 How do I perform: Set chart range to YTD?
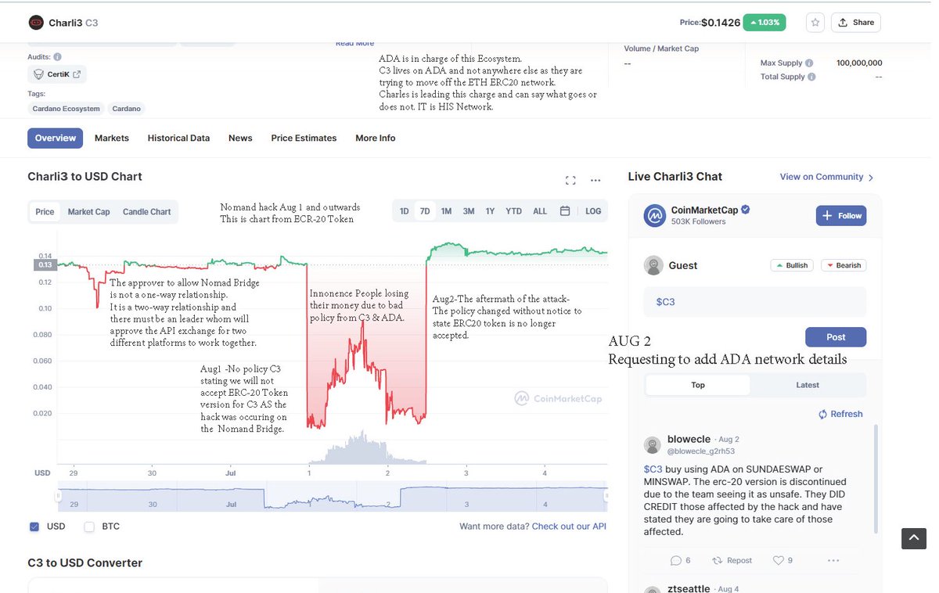point(513,211)
